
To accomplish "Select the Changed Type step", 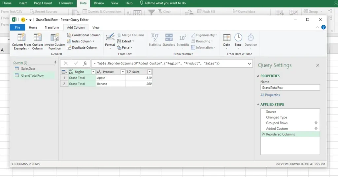I will pos(276,117).
